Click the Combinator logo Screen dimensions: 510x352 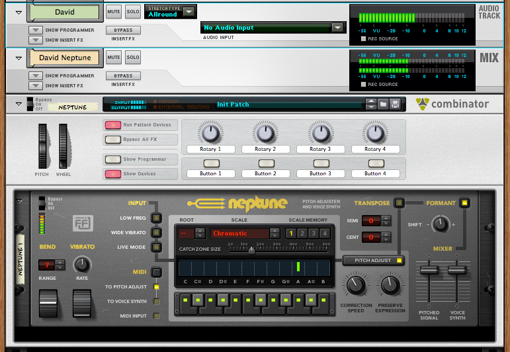tap(452, 104)
